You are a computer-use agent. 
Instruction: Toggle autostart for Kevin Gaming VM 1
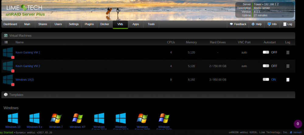[266, 52]
